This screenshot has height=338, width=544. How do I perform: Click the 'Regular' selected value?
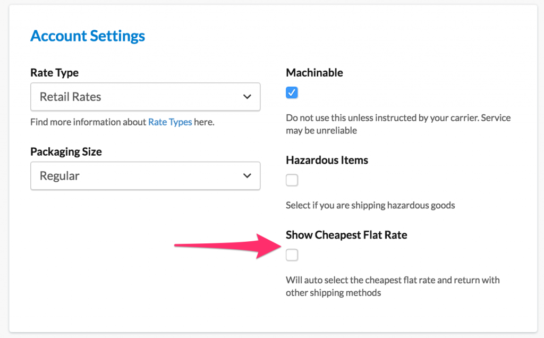click(x=59, y=176)
